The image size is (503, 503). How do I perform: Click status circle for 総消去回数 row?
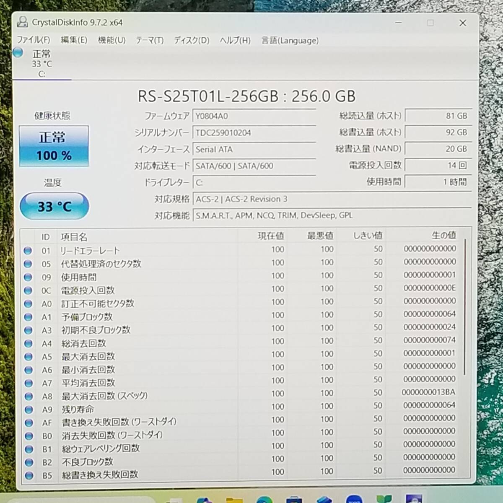(x=29, y=344)
